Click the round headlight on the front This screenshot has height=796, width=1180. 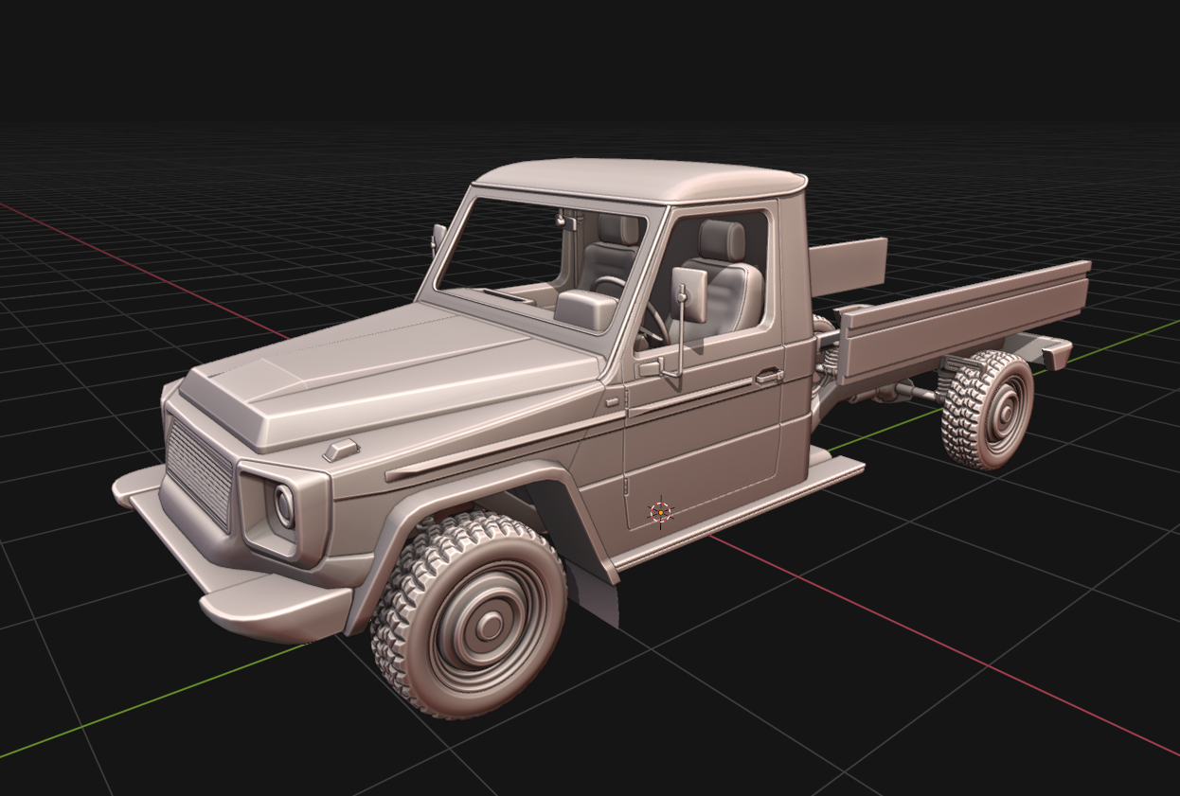(284, 505)
